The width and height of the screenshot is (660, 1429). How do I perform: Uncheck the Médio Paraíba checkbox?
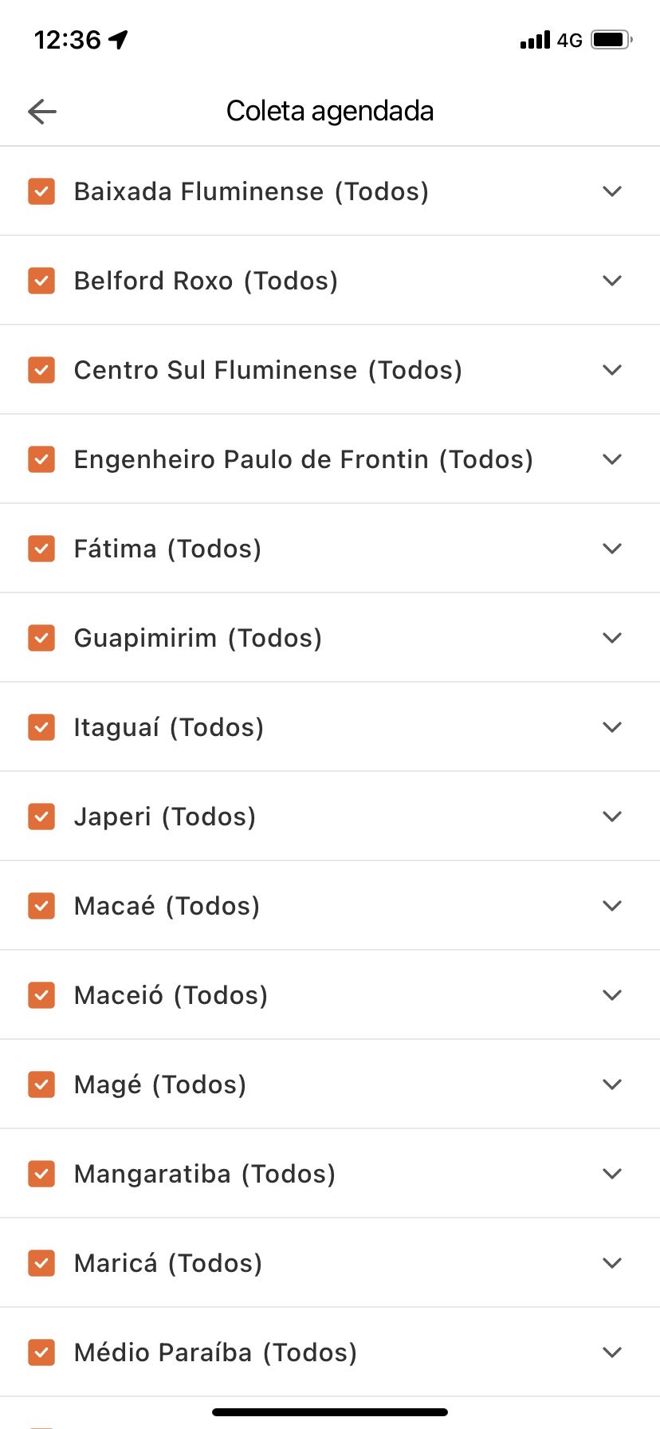(x=41, y=1352)
